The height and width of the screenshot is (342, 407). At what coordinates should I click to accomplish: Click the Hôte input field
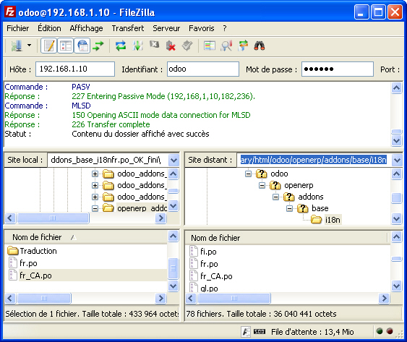tap(75, 69)
